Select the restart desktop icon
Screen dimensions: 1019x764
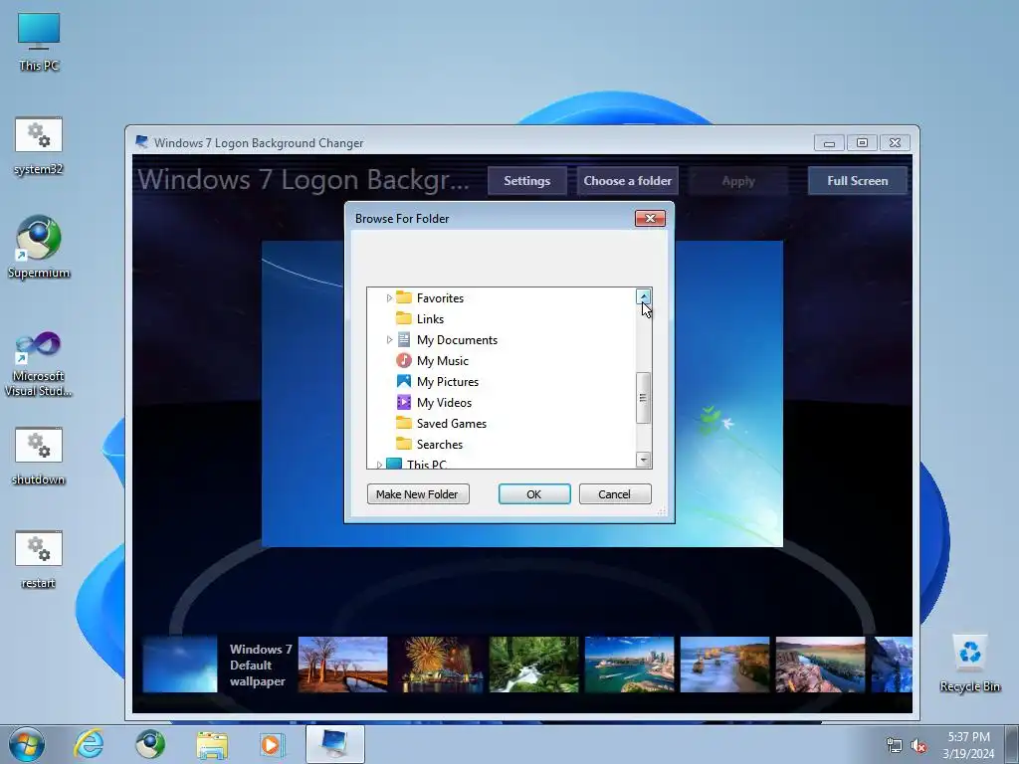pyautogui.click(x=39, y=559)
